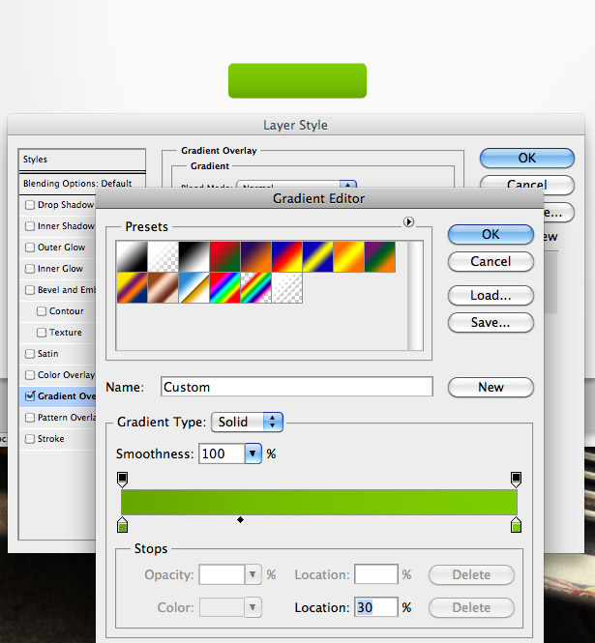The height and width of the screenshot is (643, 595).
Task: Click OK in the Gradient Editor
Action: 491,234
